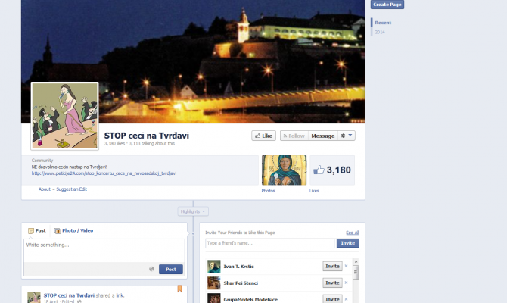Viewport: 507px width, 303px height.
Task: Type in the friend's name search field
Action: click(269, 243)
